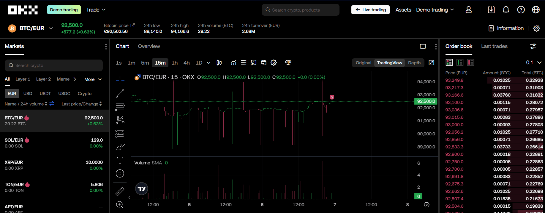
Task: Click the candlestick chart style icon
Action: click(x=219, y=63)
